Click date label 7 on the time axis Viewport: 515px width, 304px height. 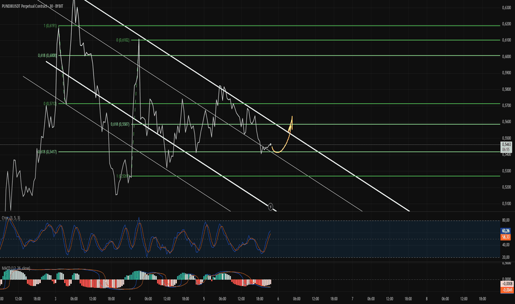353,298
